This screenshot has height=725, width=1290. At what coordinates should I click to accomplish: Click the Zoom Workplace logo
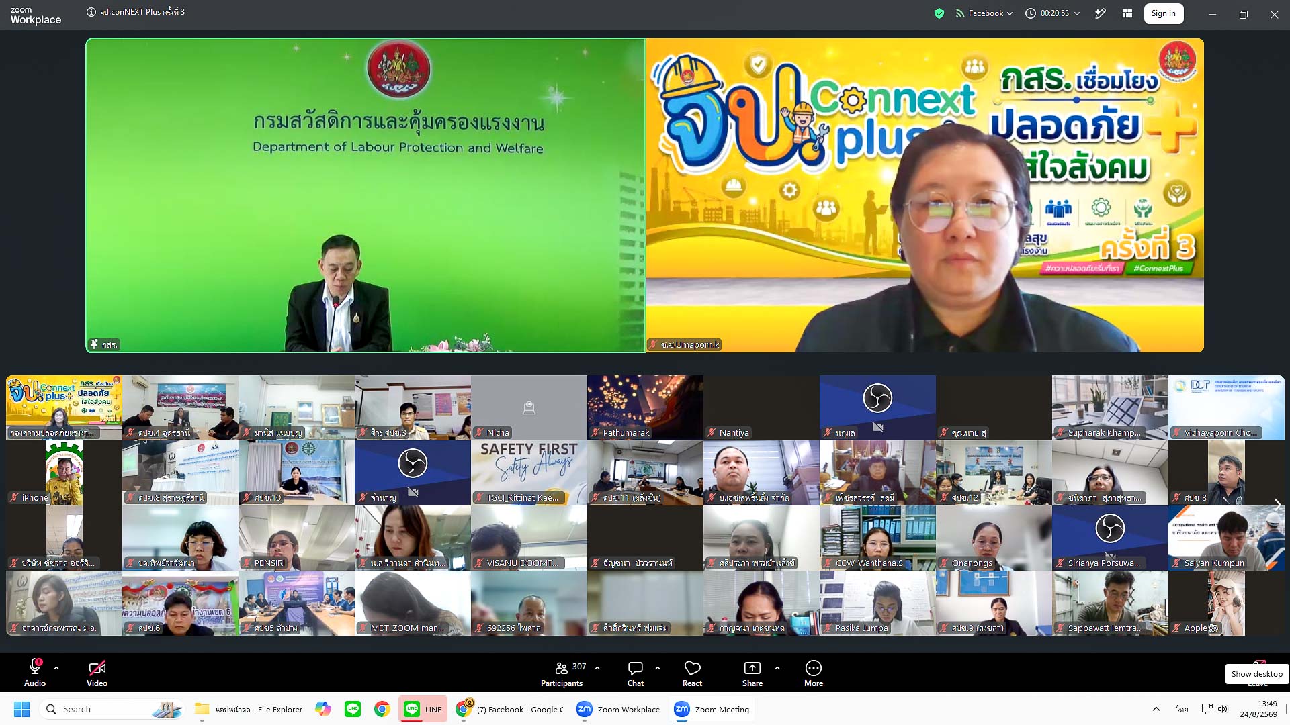(36, 15)
